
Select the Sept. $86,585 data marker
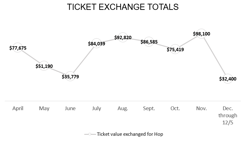point(149,42)
